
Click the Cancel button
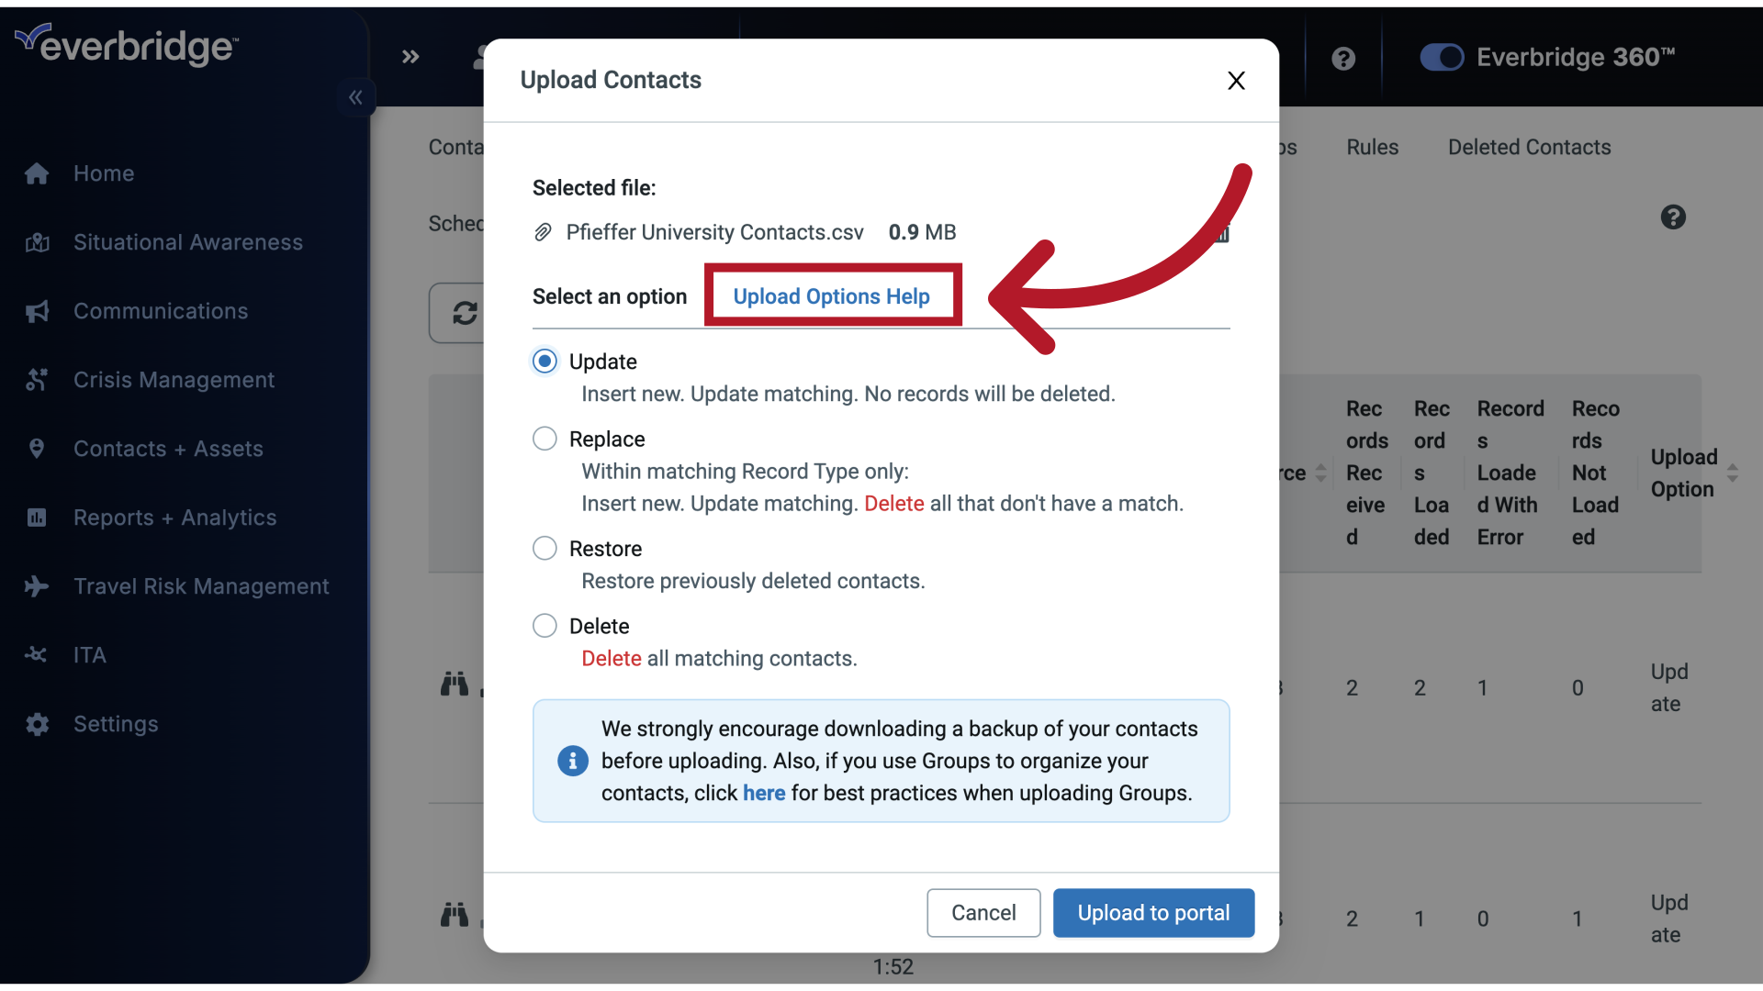[x=982, y=914]
